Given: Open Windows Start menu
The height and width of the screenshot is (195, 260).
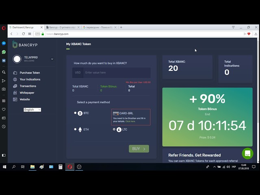Looking at the screenshot, I should pyautogui.click(x=4, y=167).
